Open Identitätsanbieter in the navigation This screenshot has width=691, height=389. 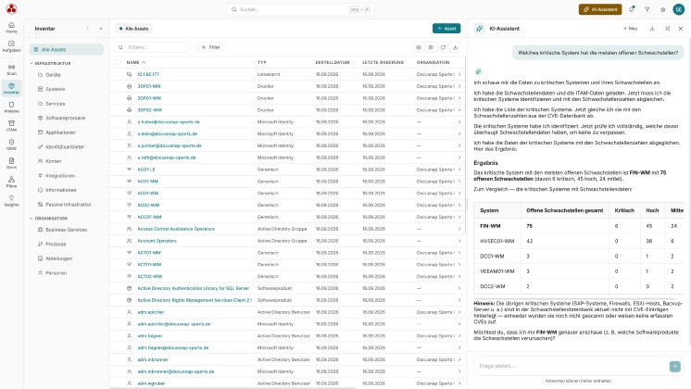[x=66, y=146]
